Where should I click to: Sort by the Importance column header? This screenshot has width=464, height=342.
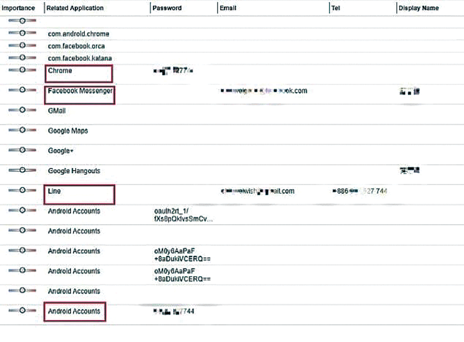tap(18, 8)
